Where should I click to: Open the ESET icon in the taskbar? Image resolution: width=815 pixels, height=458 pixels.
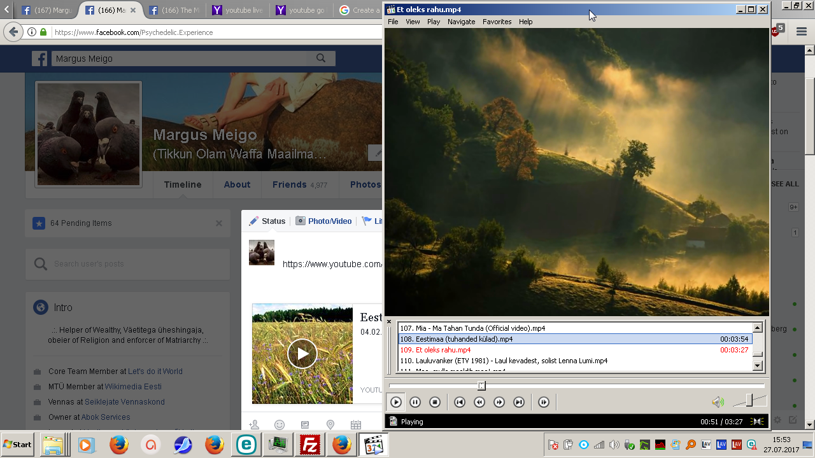(245, 445)
